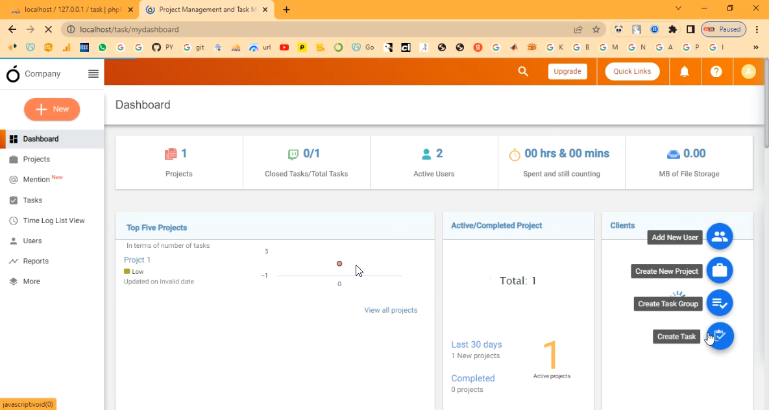The height and width of the screenshot is (410, 769).
Task: Click the GitHub PY bookmark
Action: pyautogui.click(x=162, y=47)
